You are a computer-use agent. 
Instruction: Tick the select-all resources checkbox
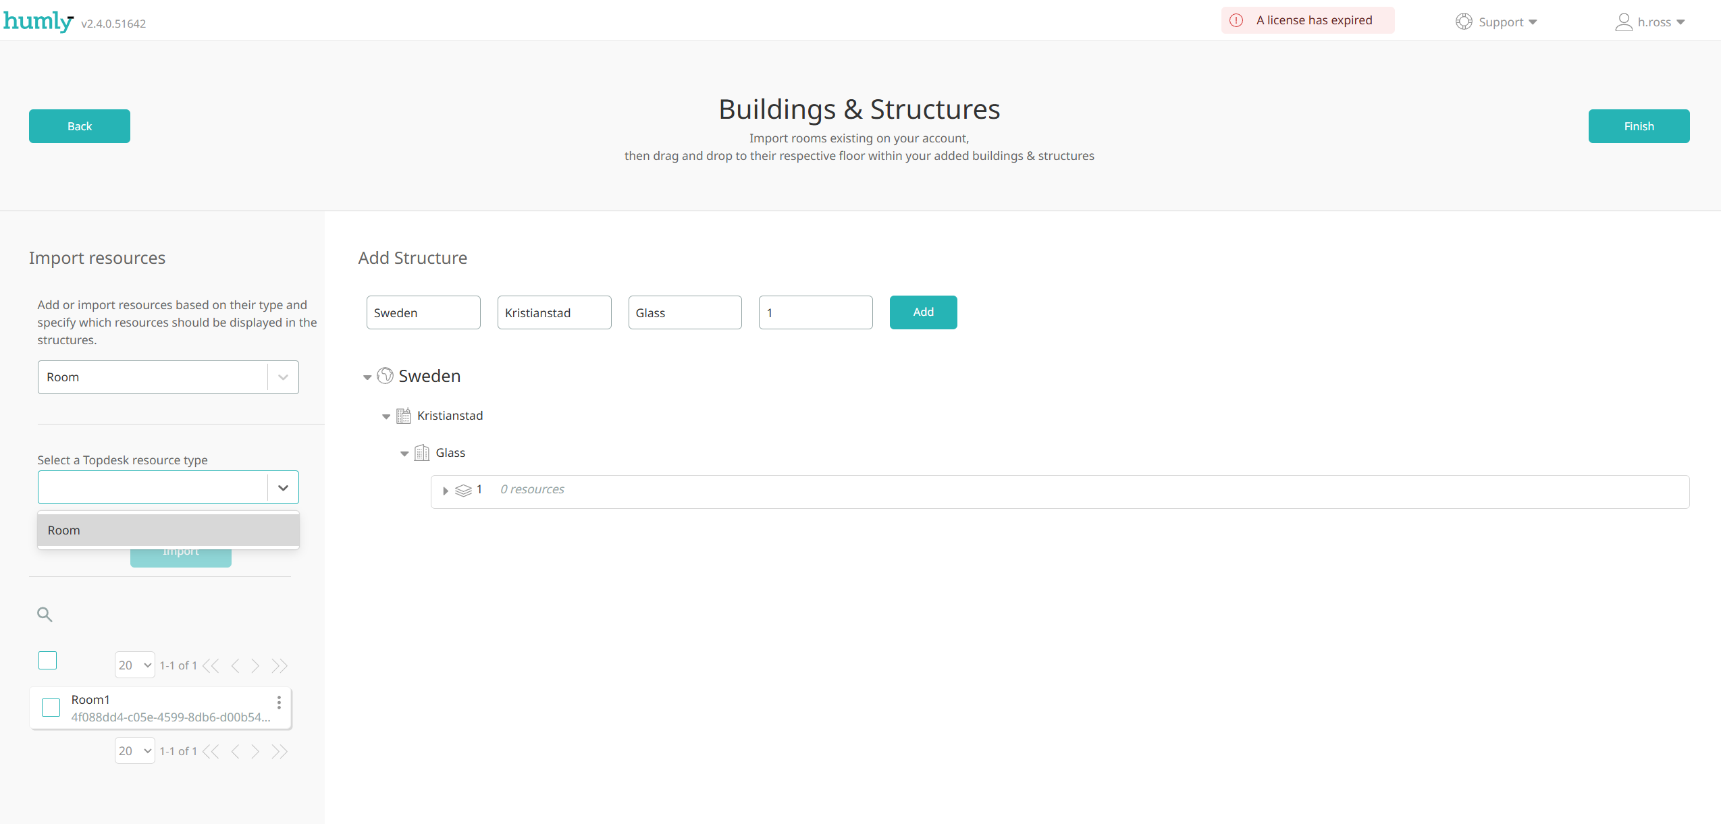click(48, 660)
